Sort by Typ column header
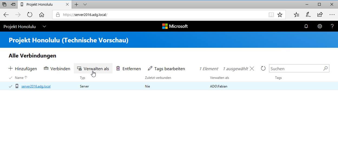 tap(83, 78)
